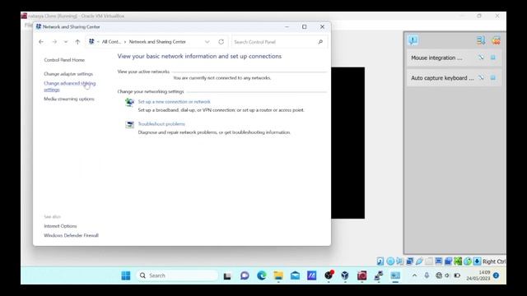The height and width of the screenshot is (296, 527).
Task: Click VirtualBox display status icon
Action: 439,261
